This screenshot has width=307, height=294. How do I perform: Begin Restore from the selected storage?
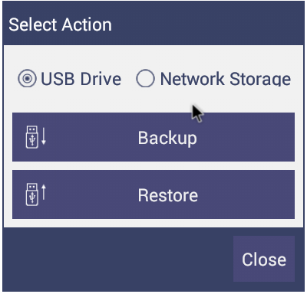click(153, 194)
